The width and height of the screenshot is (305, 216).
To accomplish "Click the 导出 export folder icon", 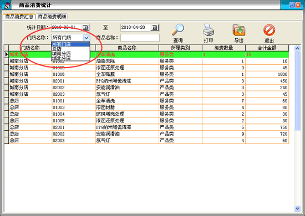I will click(x=239, y=30).
